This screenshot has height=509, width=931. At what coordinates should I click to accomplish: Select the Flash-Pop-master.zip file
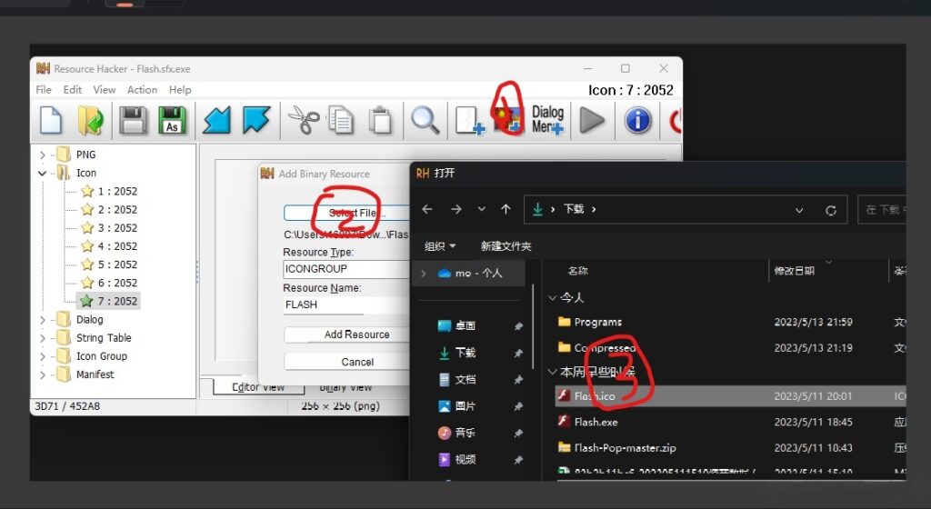coord(730,448)
